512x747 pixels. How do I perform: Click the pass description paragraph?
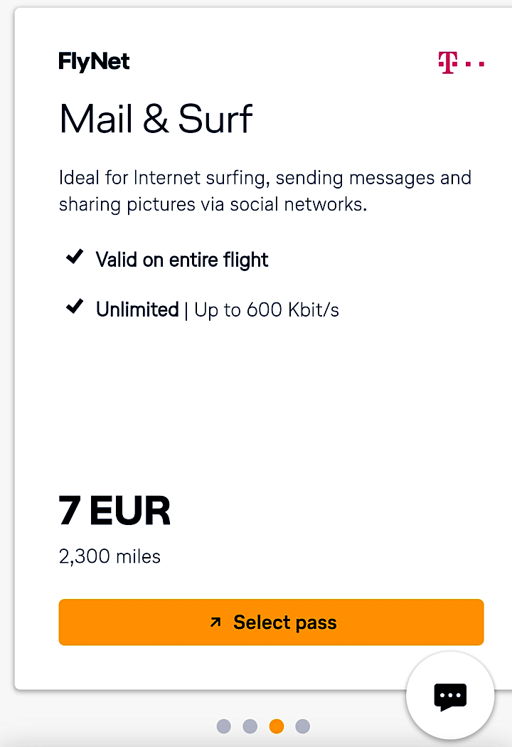(x=265, y=190)
